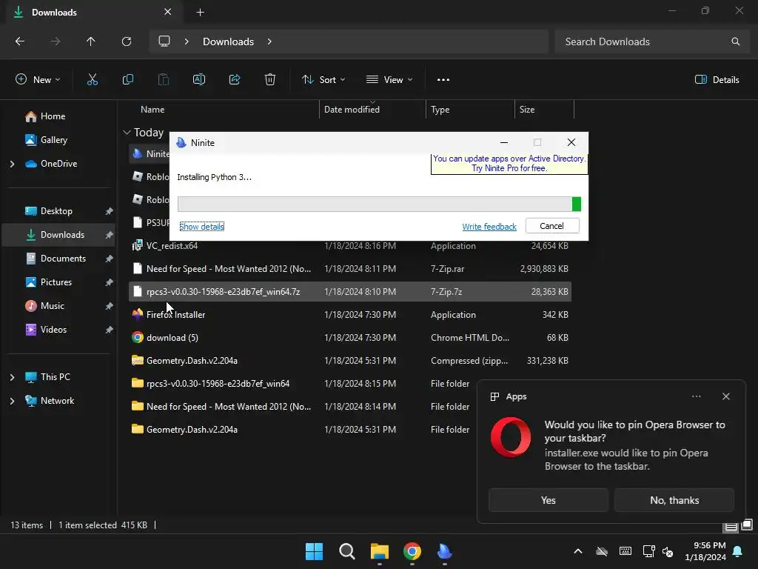This screenshot has height=569, width=758.
Task: Toggle the Details pane
Action: 717,80
